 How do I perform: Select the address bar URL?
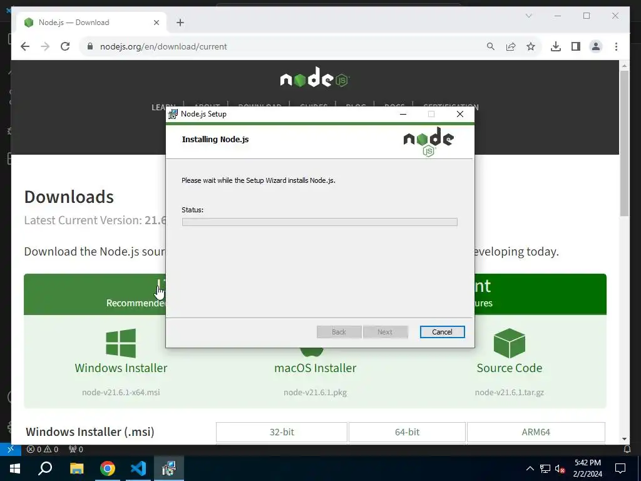click(163, 46)
